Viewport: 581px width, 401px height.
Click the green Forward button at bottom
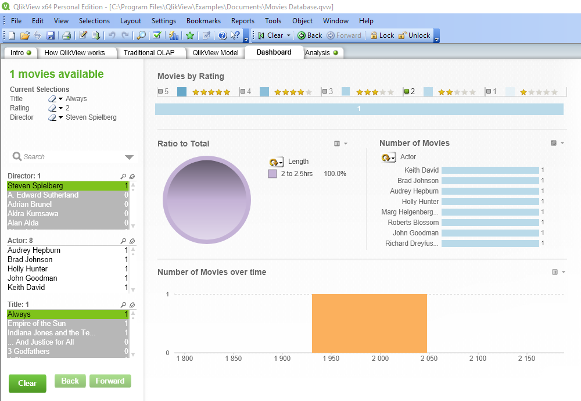[x=110, y=381]
